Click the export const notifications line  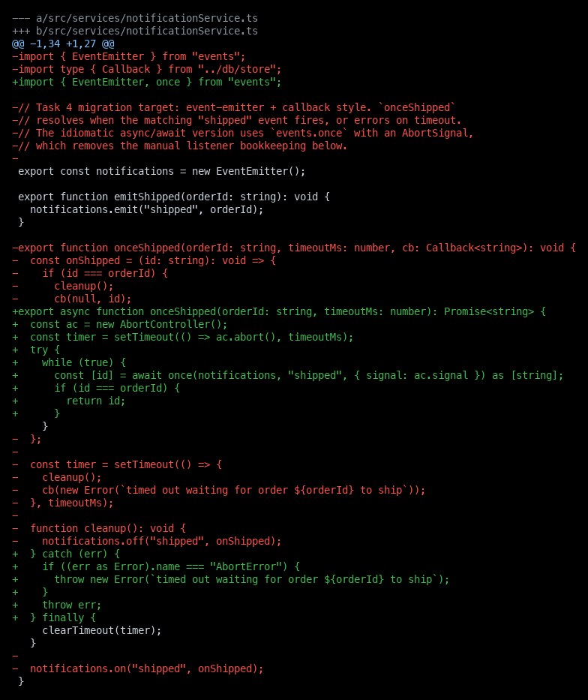161,171
